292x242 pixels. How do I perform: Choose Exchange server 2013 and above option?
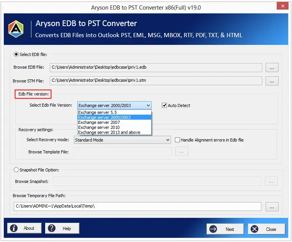coord(114,132)
